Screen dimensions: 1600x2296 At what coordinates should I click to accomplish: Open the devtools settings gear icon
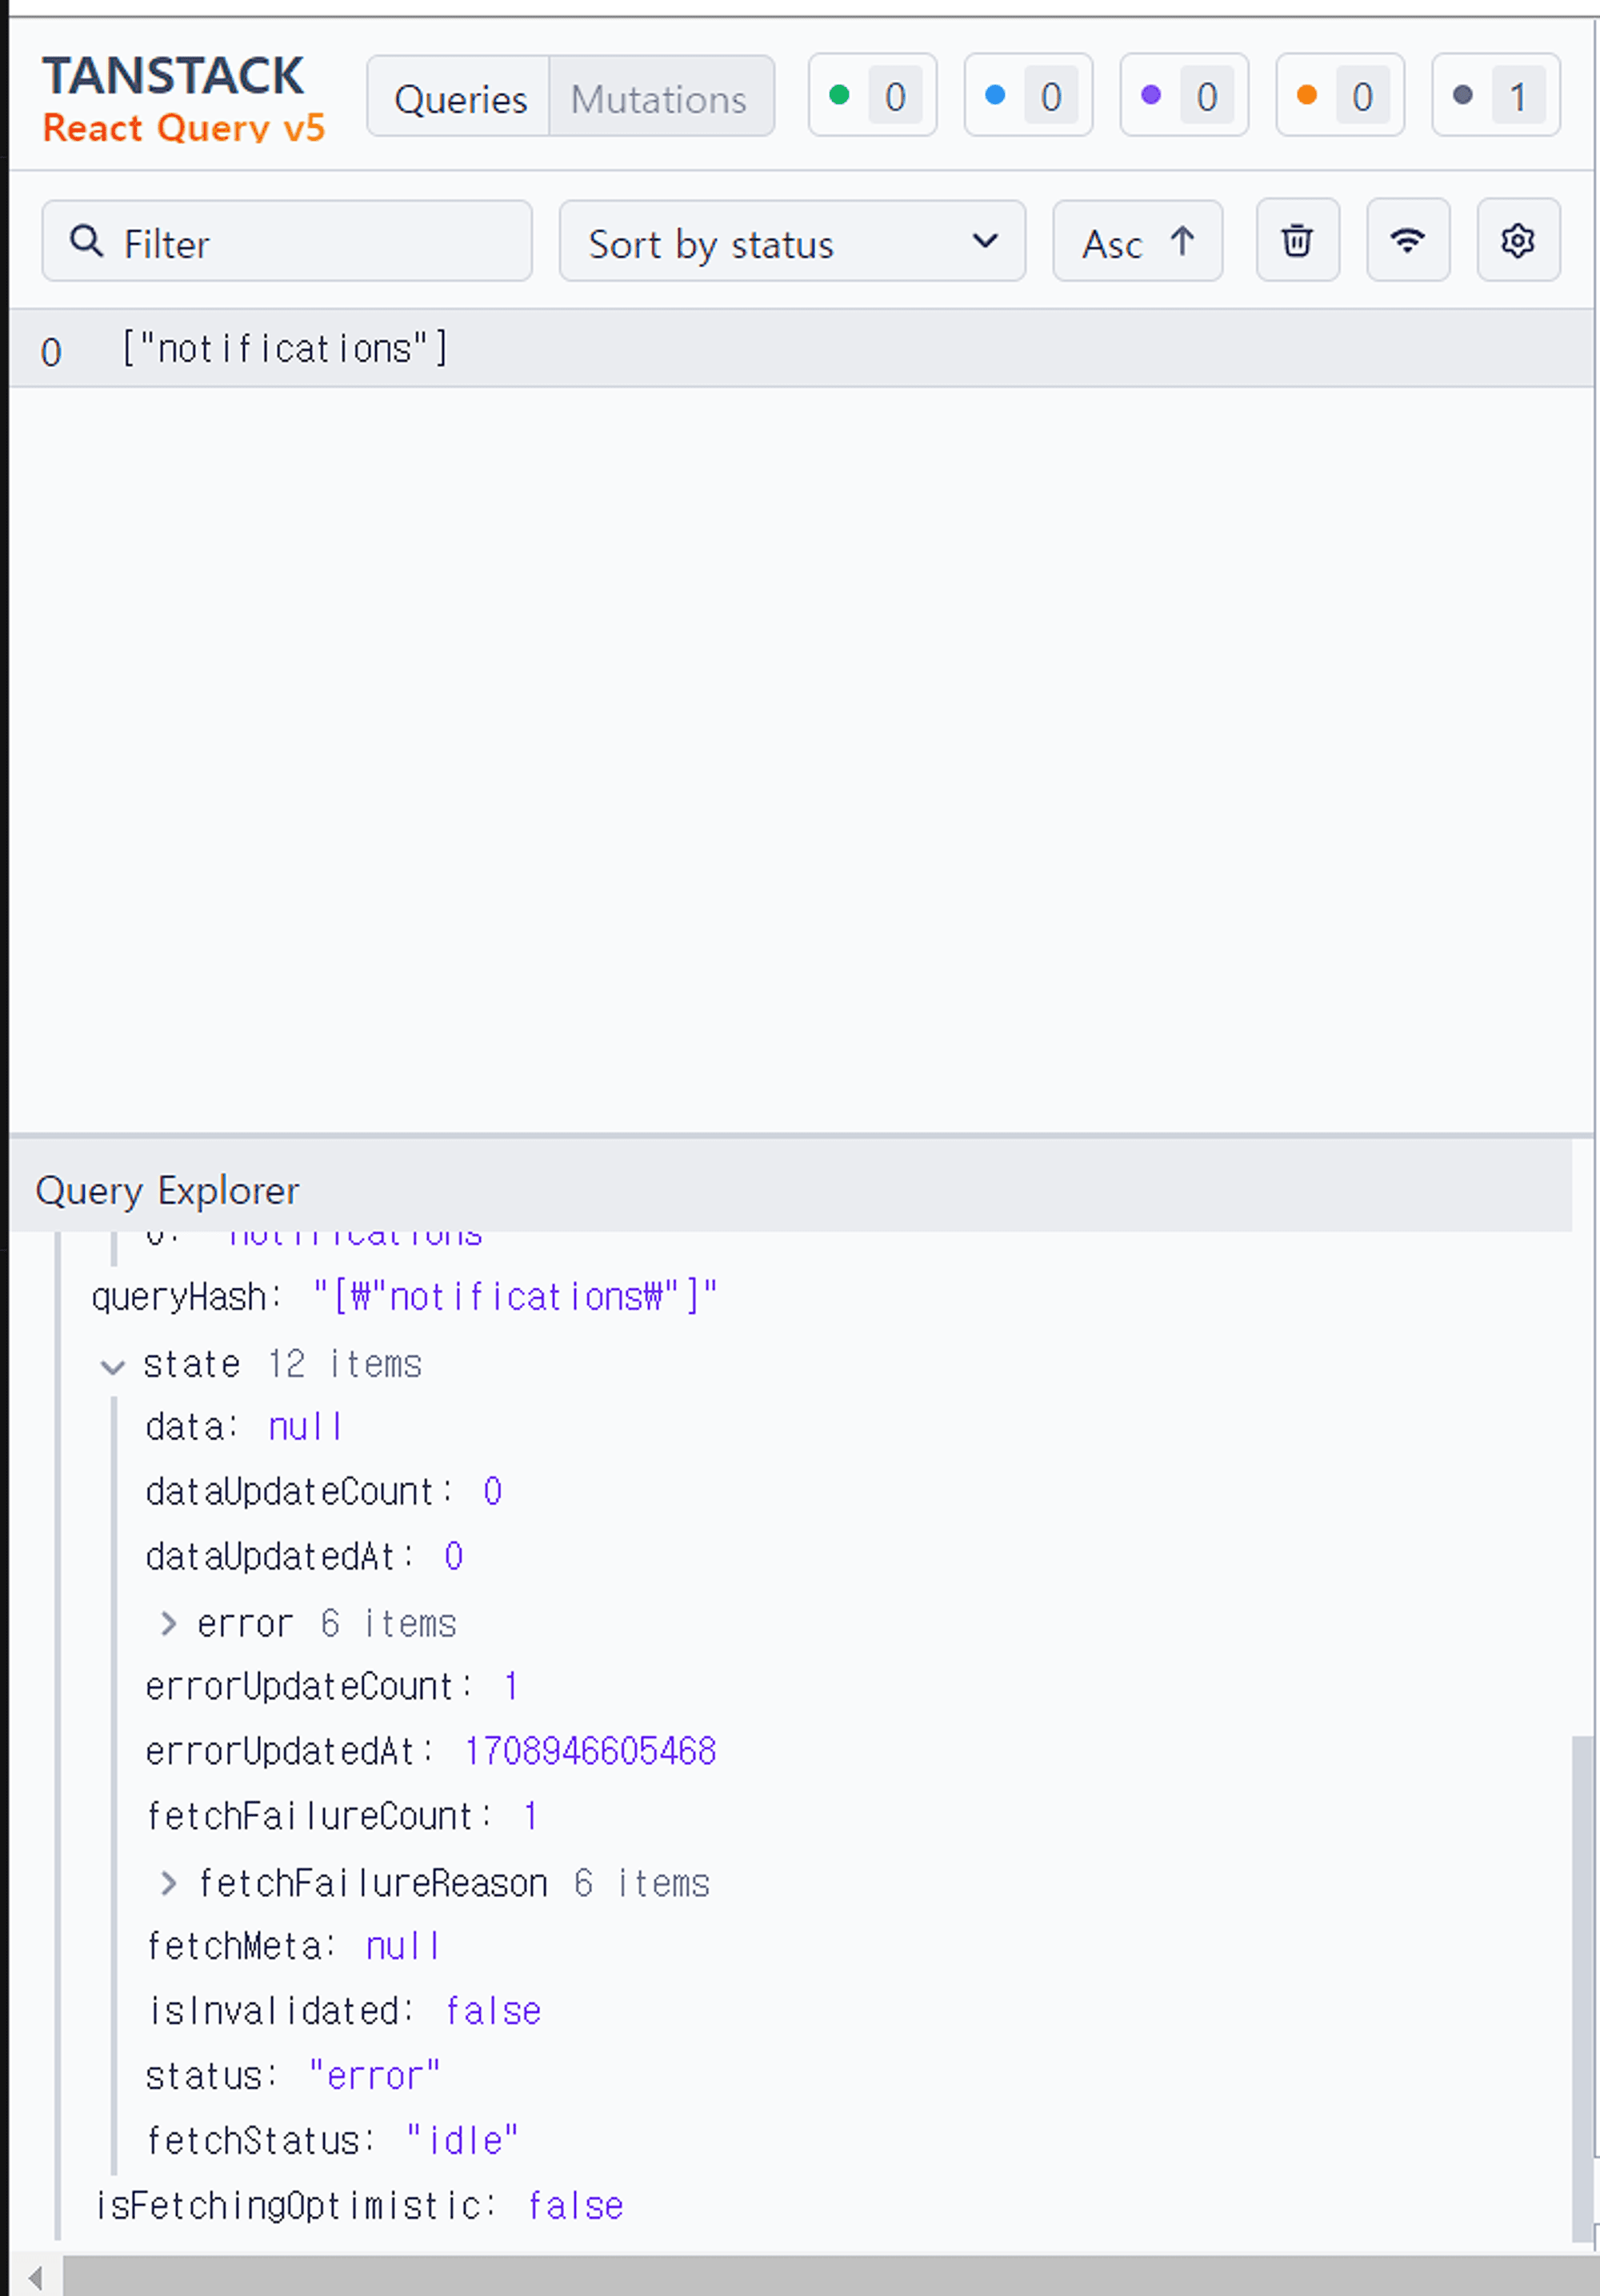pos(1518,241)
